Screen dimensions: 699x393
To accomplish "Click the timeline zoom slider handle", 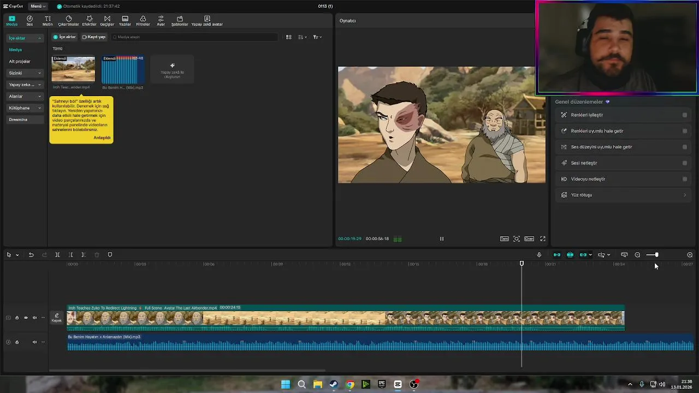I will (656, 255).
